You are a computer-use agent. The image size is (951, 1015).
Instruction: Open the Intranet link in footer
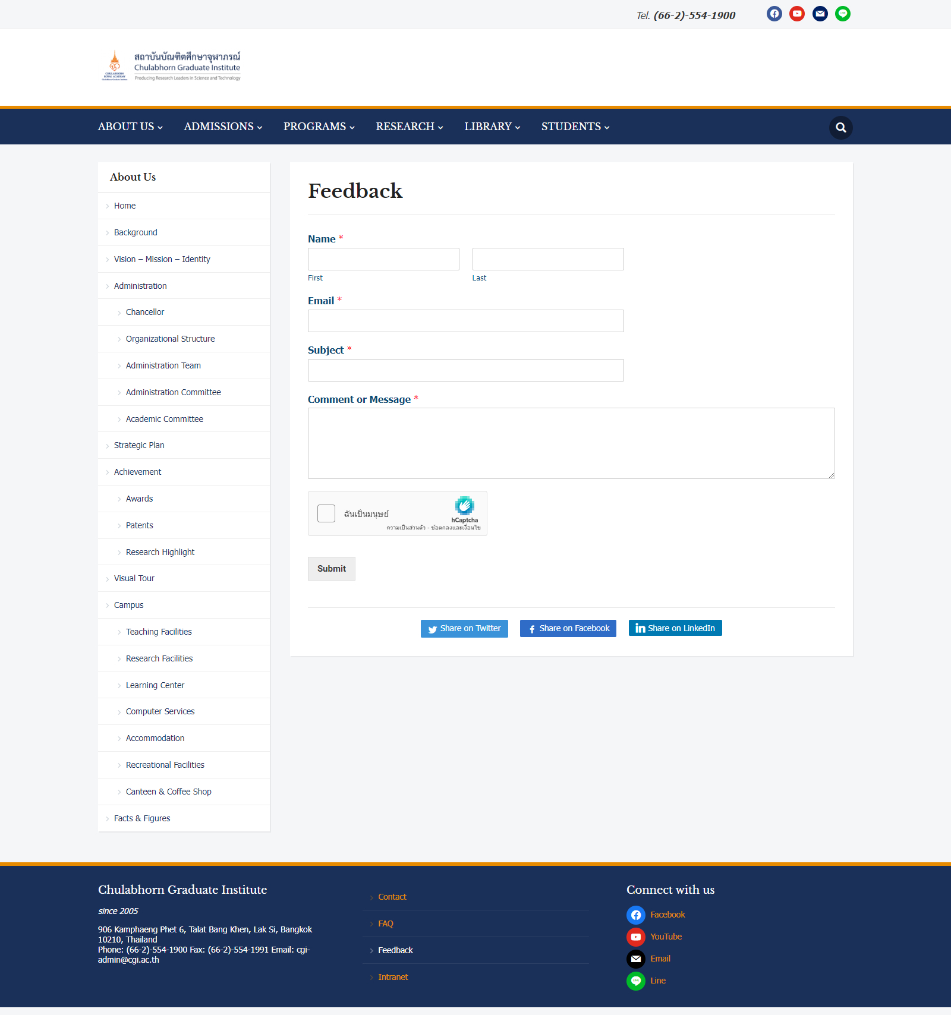[393, 977]
